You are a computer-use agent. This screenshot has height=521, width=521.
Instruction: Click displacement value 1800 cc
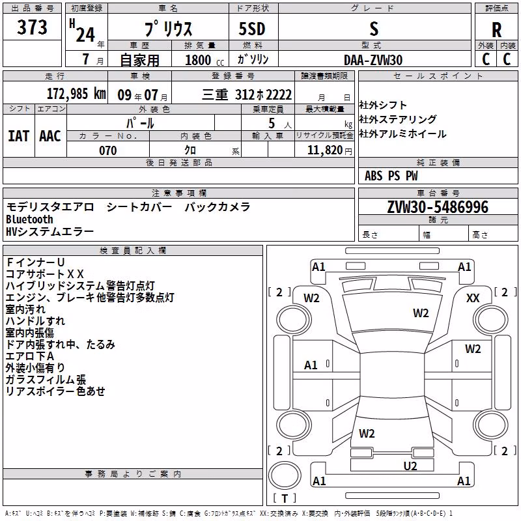[204, 60]
